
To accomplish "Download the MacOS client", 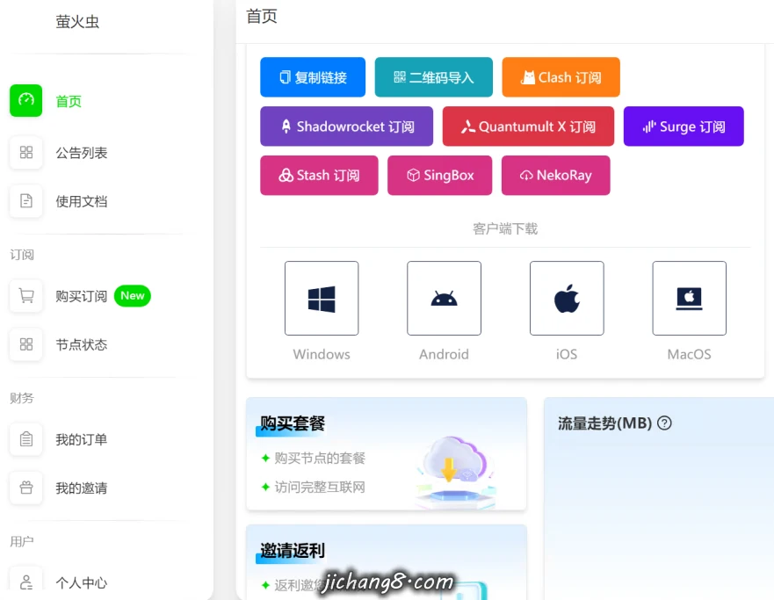I will coord(689,298).
